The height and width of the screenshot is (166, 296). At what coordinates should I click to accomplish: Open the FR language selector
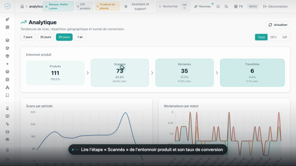[x=239, y=6]
